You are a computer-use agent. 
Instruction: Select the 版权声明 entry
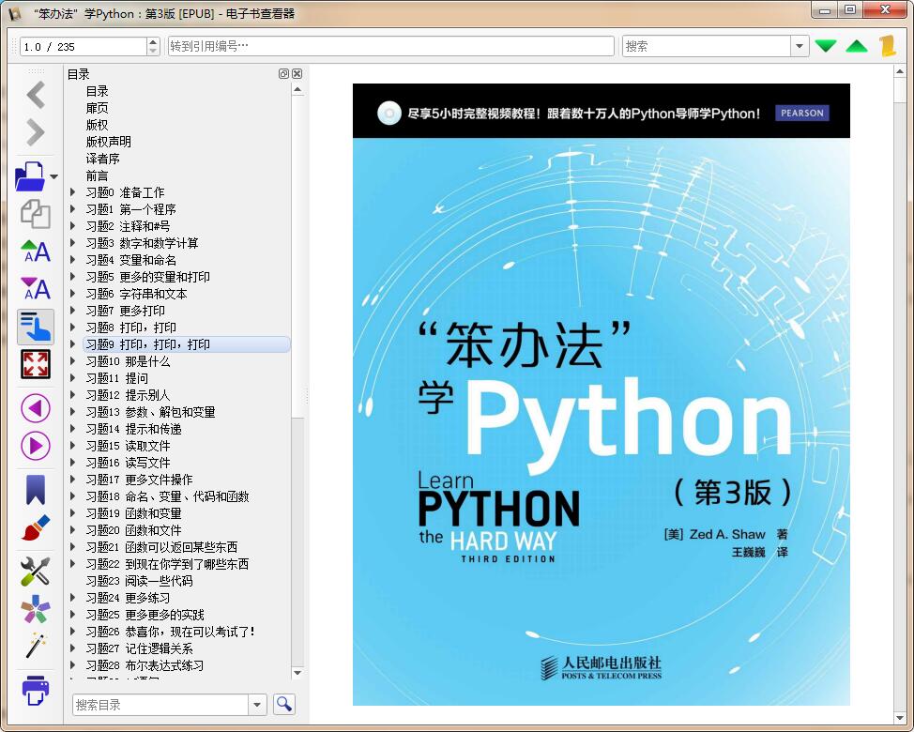tap(109, 142)
